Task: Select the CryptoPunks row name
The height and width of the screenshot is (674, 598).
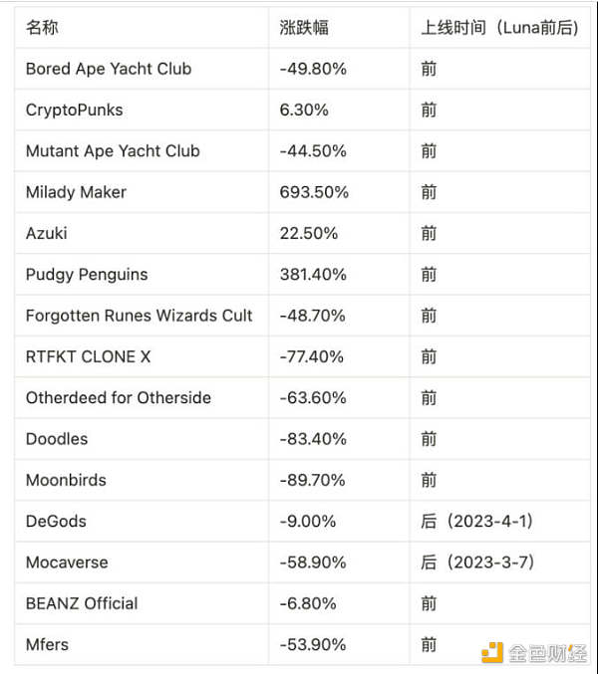Action: pos(75,110)
